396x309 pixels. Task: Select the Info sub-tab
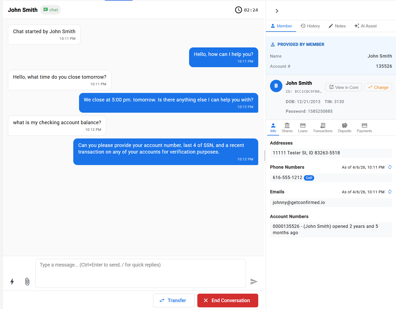tap(273, 128)
